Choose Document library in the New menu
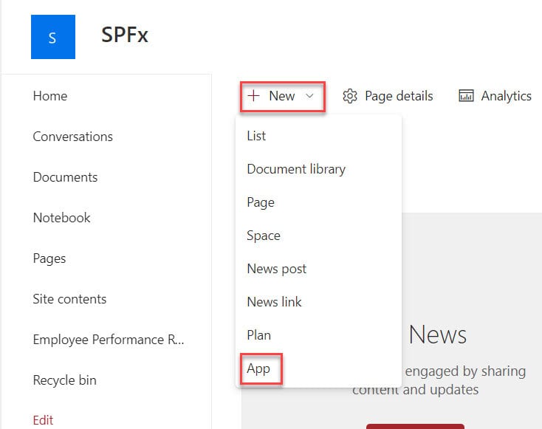Image resolution: width=542 pixels, height=429 pixels. [318, 169]
